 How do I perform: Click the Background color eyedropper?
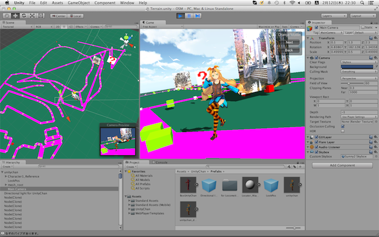(x=376, y=67)
